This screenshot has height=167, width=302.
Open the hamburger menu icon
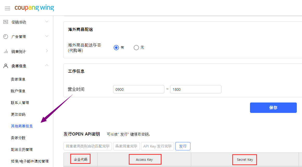coord(8,8)
